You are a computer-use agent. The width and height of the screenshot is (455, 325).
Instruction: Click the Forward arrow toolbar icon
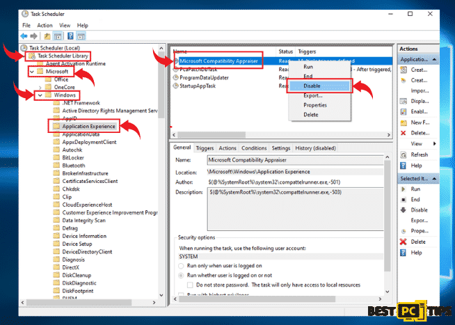[x=33, y=36]
